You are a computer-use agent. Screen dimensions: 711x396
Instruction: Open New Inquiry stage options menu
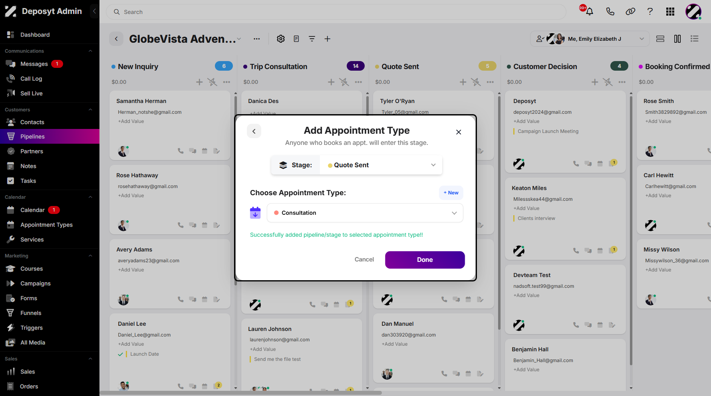pyautogui.click(x=227, y=82)
